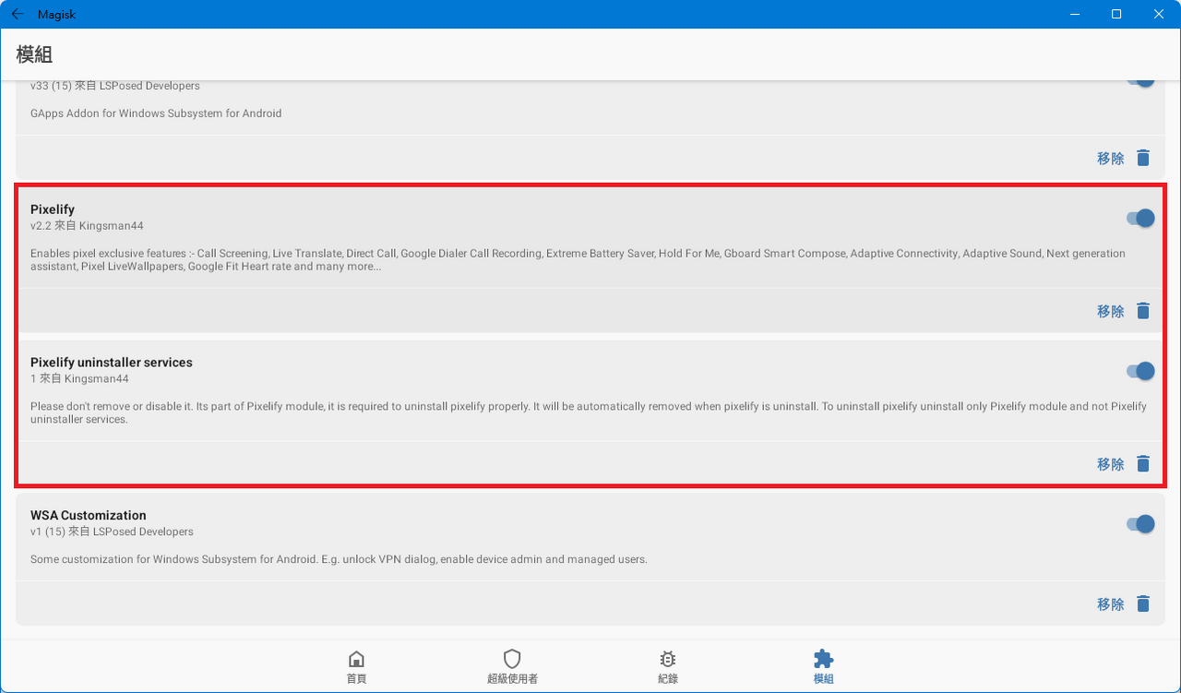Disable the Pixelify module switch
Image resolution: width=1181 pixels, height=693 pixels.
tap(1140, 218)
